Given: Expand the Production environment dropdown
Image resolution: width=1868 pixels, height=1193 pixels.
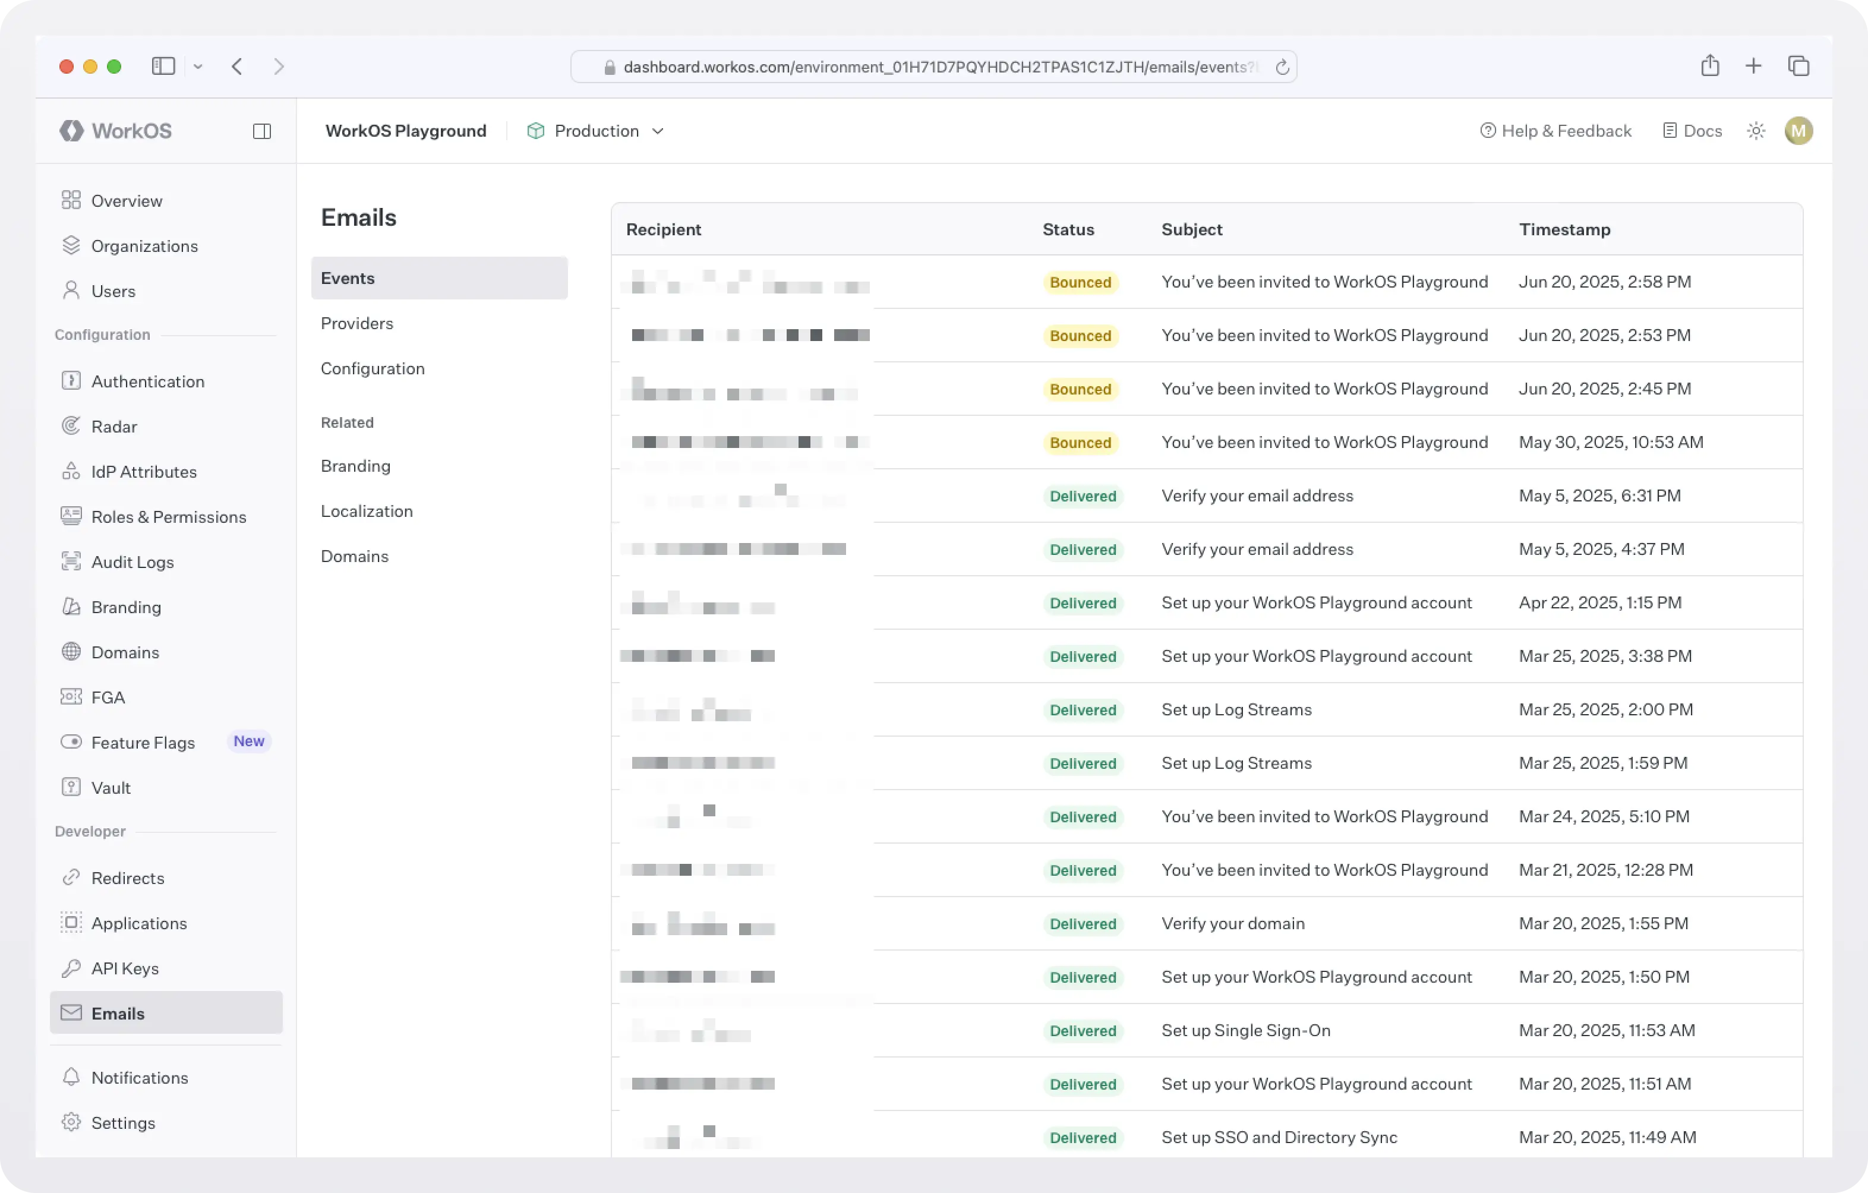Looking at the screenshot, I should click(x=596, y=131).
